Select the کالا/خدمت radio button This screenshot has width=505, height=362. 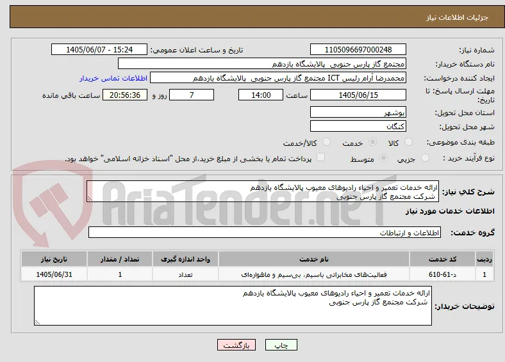[326, 142]
